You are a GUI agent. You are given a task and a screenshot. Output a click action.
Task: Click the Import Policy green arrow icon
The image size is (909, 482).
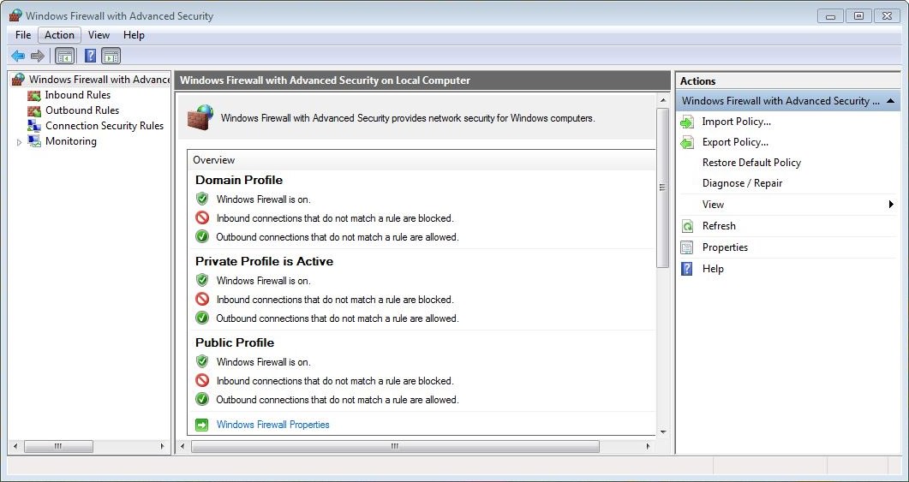click(x=687, y=122)
